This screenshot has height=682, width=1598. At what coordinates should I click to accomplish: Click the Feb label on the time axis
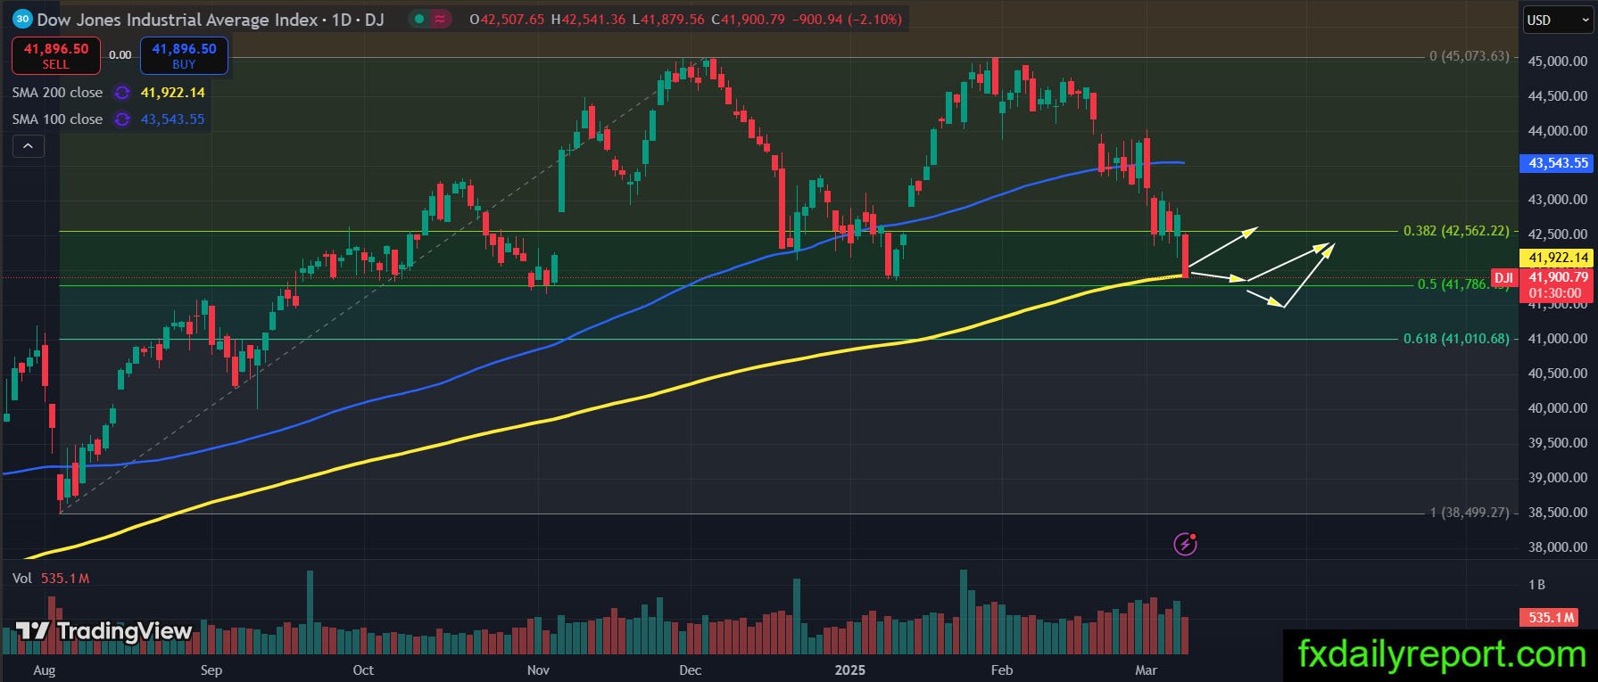pyautogui.click(x=1001, y=670)
